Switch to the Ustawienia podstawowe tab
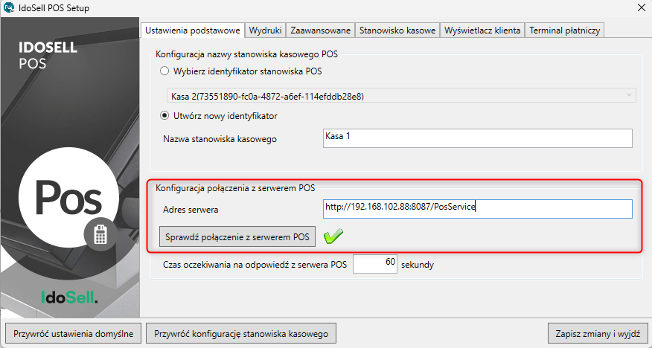 pyautogui.click(x=193, y=30)
